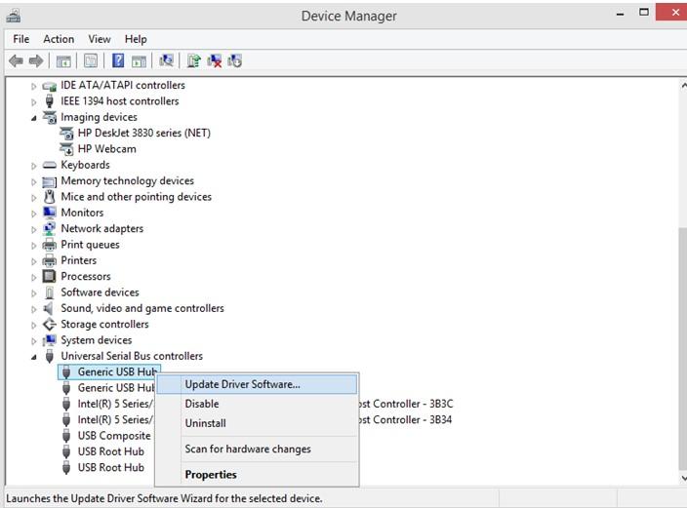This screenshot has height=508, width=687.
Task: Expand the Keyboards category
Action: coord(34,166)
